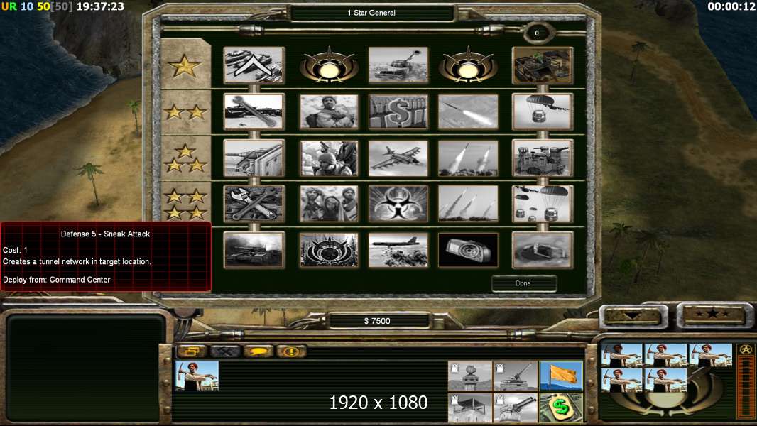Select the three hooded rebels power
This screenshot has height=426, width=757.
(x=330, y=204)
